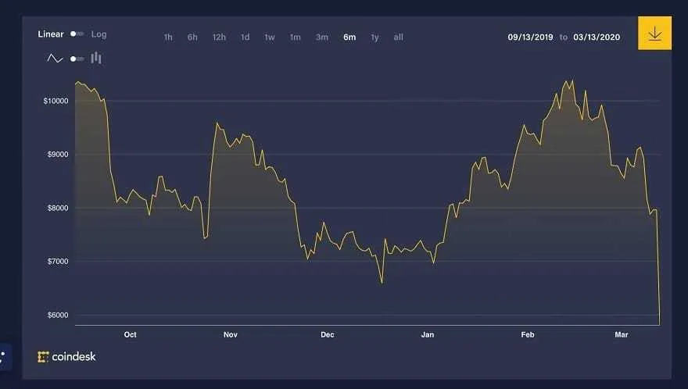The width and height of the screenshot is (688, 389).
Task: Select the 1m time range
Action: pyautogui.click(x=295, y=37)
